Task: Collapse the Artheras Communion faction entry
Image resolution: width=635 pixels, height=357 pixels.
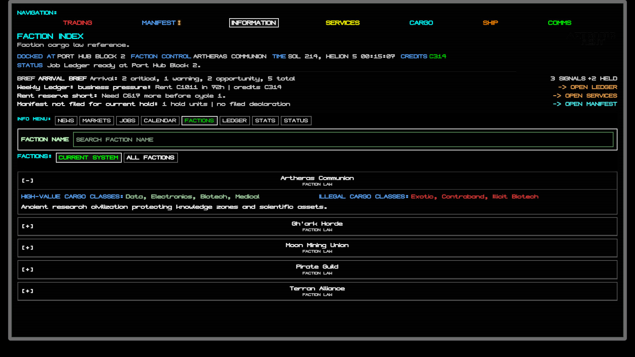Action: 317,180
